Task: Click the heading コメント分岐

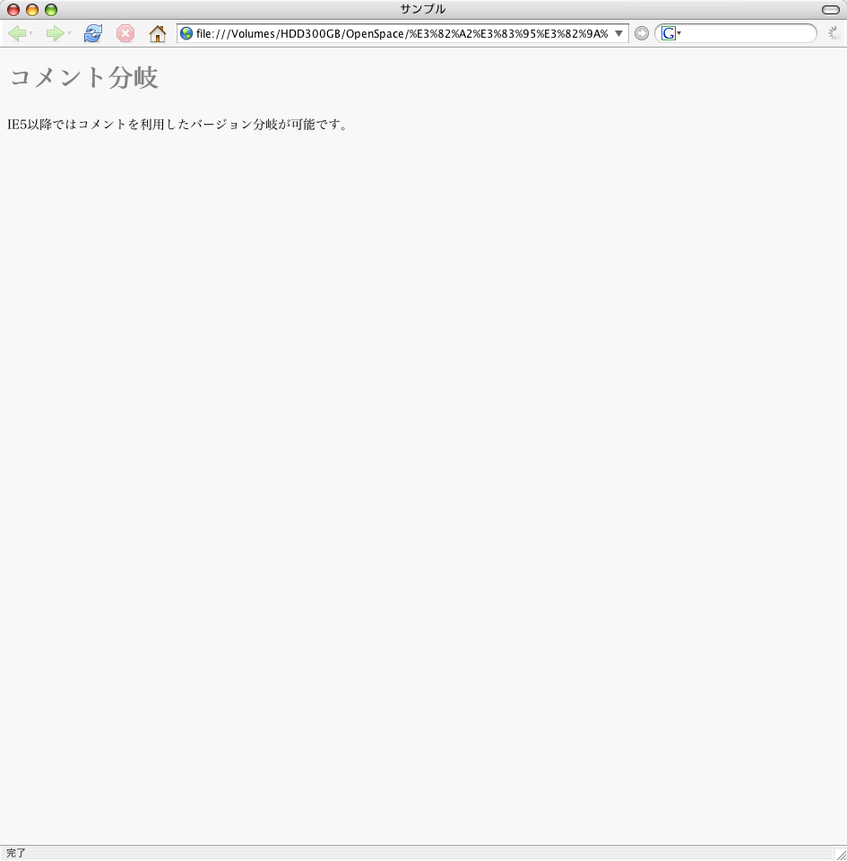Action: point(84,77)
